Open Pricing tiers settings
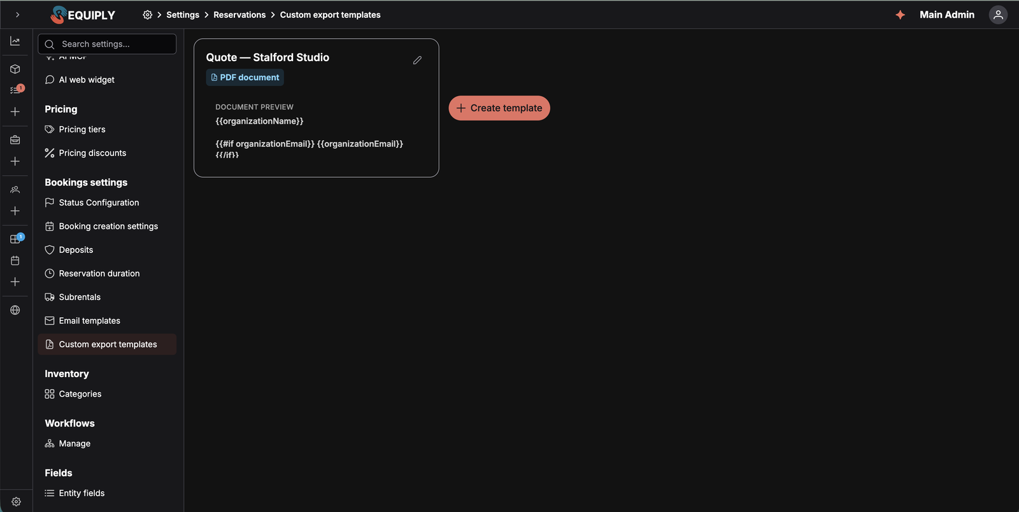The width and height of the screenshot is (1019, 512). click(107, 129)
